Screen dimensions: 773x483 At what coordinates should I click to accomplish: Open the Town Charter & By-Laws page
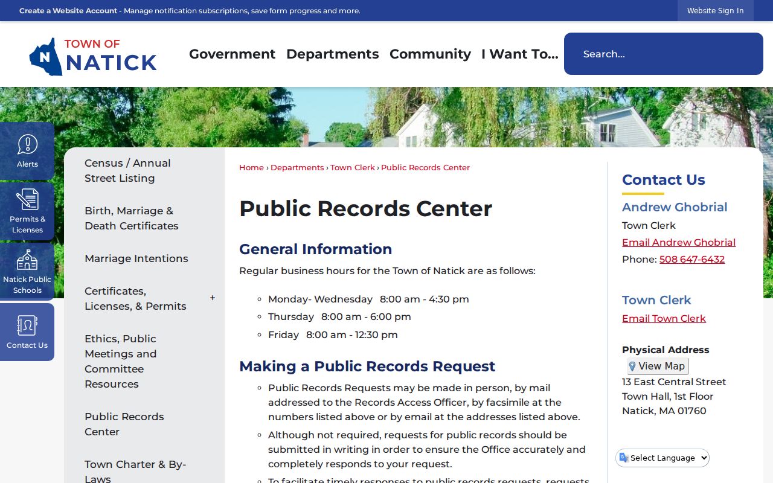(x=136, y=471)
